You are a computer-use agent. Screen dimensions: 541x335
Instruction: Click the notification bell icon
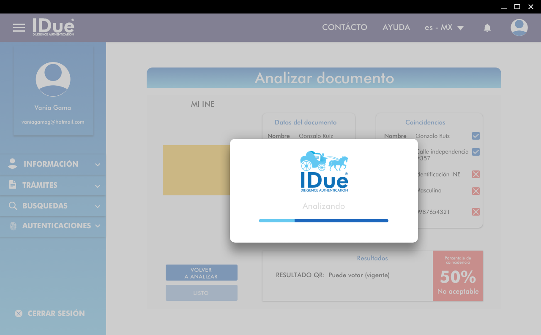[x=487, y=28]
